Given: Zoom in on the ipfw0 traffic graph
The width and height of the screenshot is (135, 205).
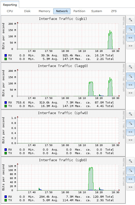Looking at the screenshot, I should tap(130, 114).
